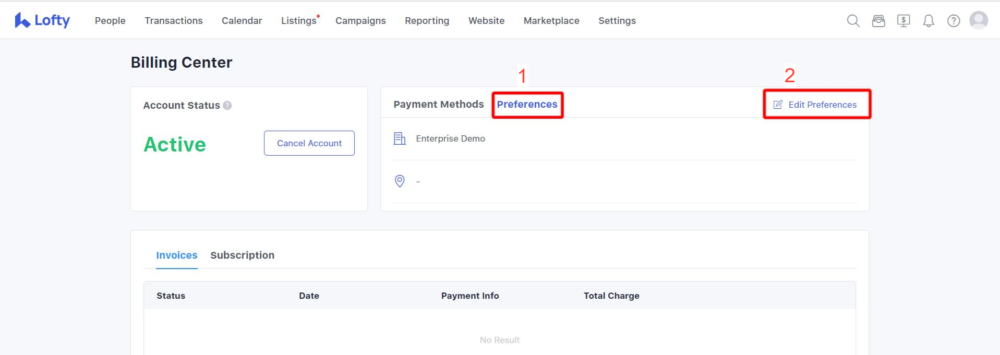Click the Lofty logo

click(42, 20)
